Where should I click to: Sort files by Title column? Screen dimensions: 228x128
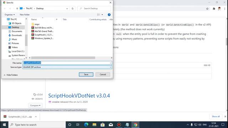[64, 20]
